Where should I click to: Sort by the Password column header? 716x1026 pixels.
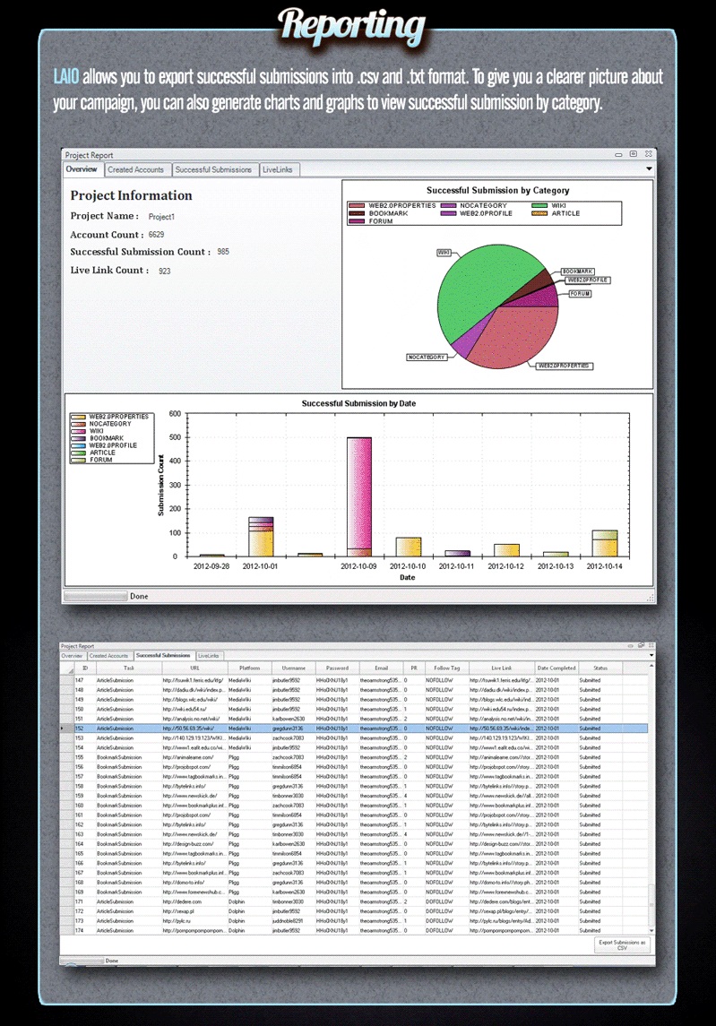[x=337, y=668]
